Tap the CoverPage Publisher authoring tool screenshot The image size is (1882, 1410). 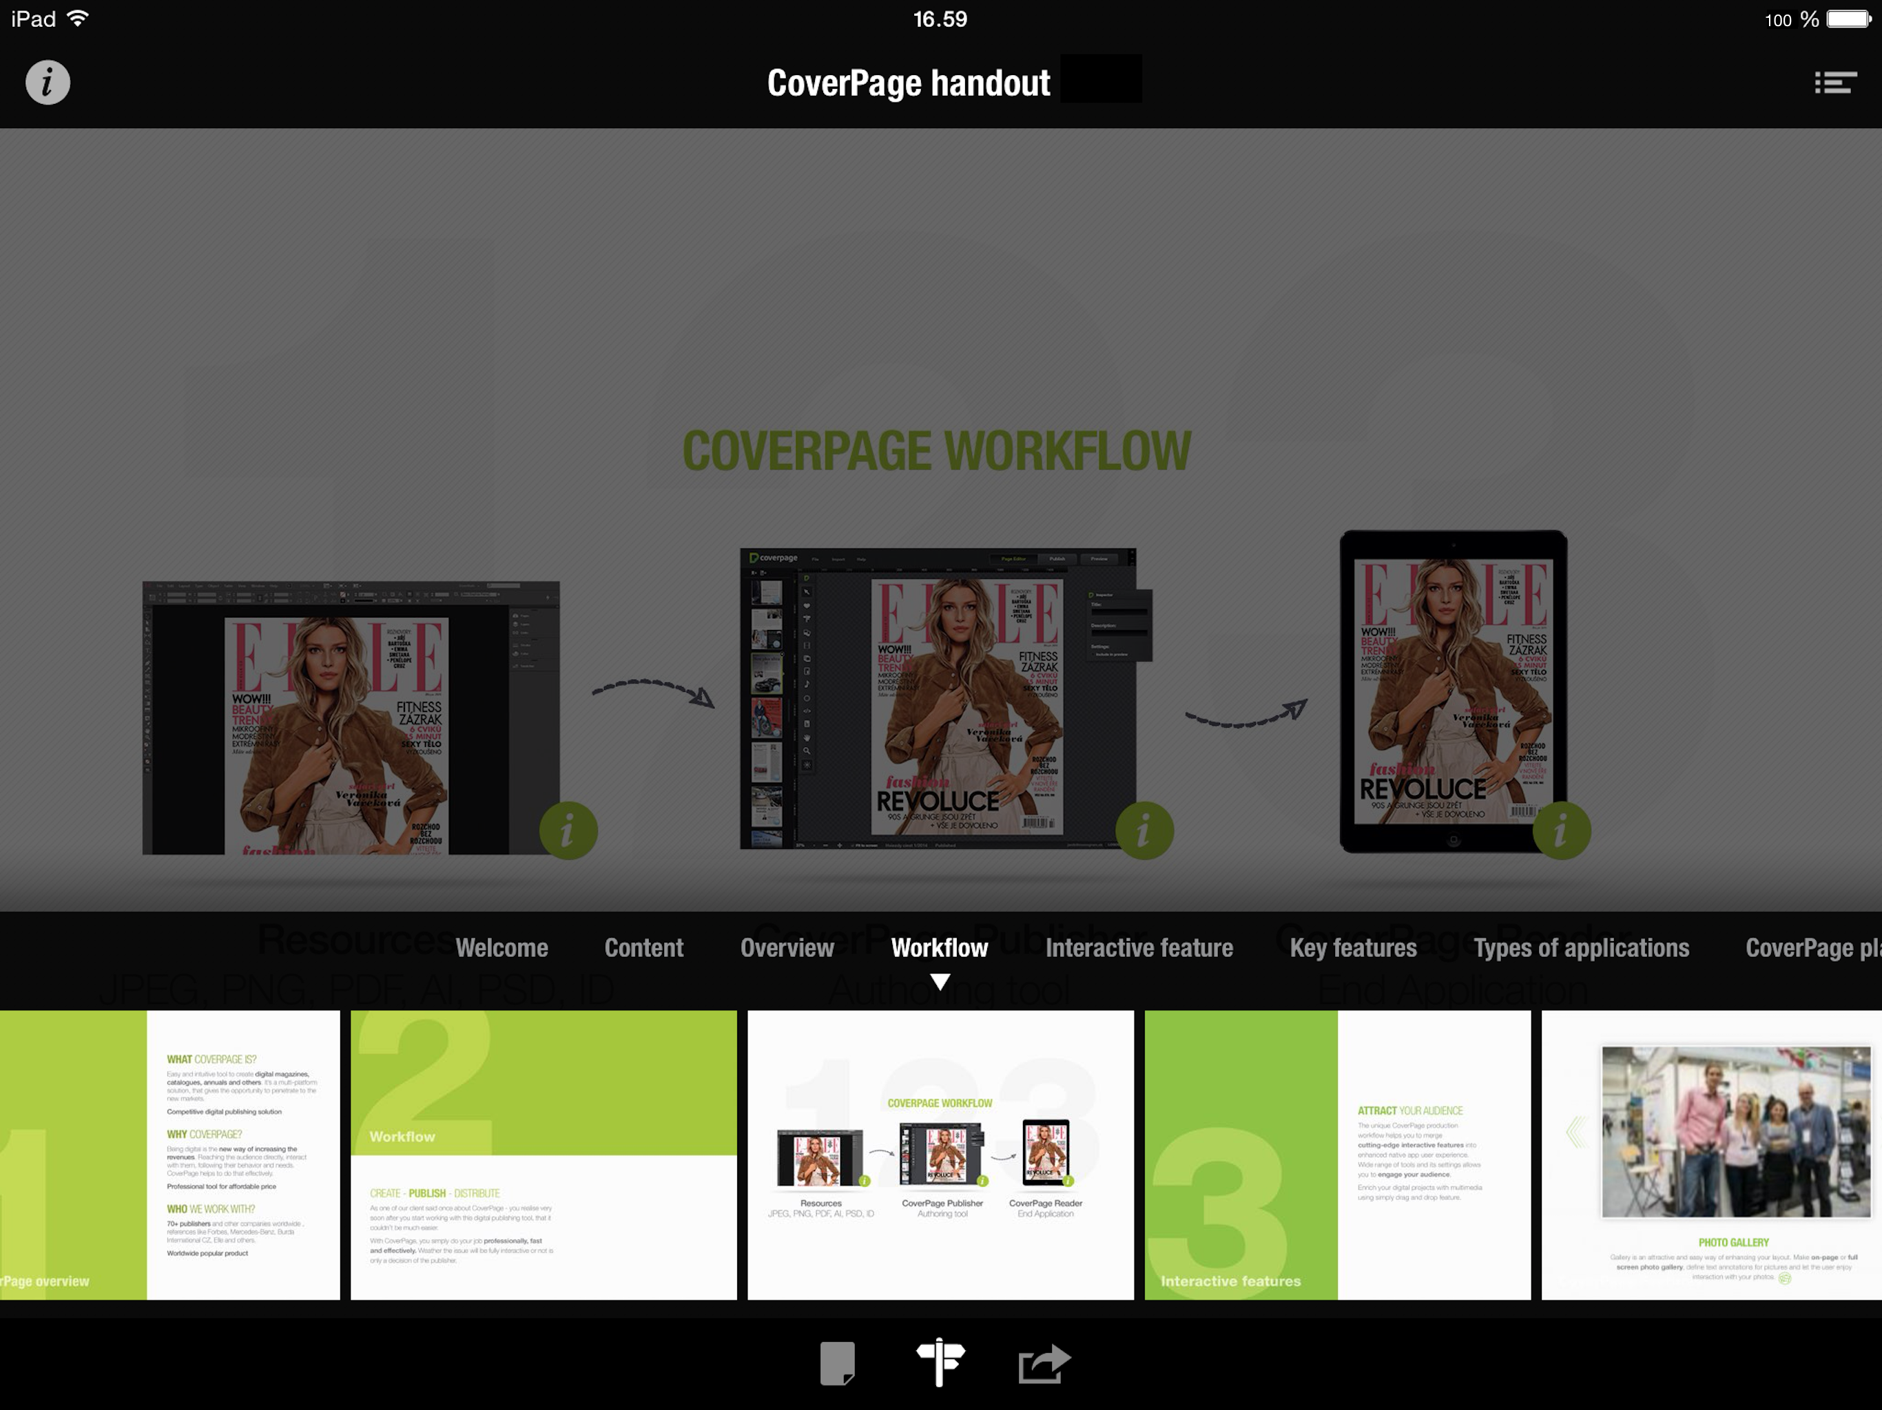click(x=944, y=698)
